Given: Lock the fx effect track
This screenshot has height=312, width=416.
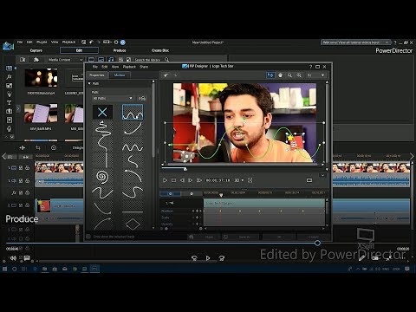Looking at the screenshot, I should pyautogui.click(x=27, y=192).
